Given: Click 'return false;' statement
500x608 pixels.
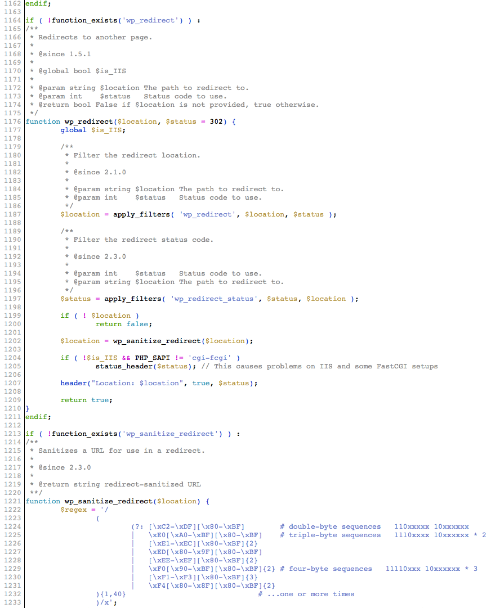Looking at the screenshot, I should click(x=123, y=324).
